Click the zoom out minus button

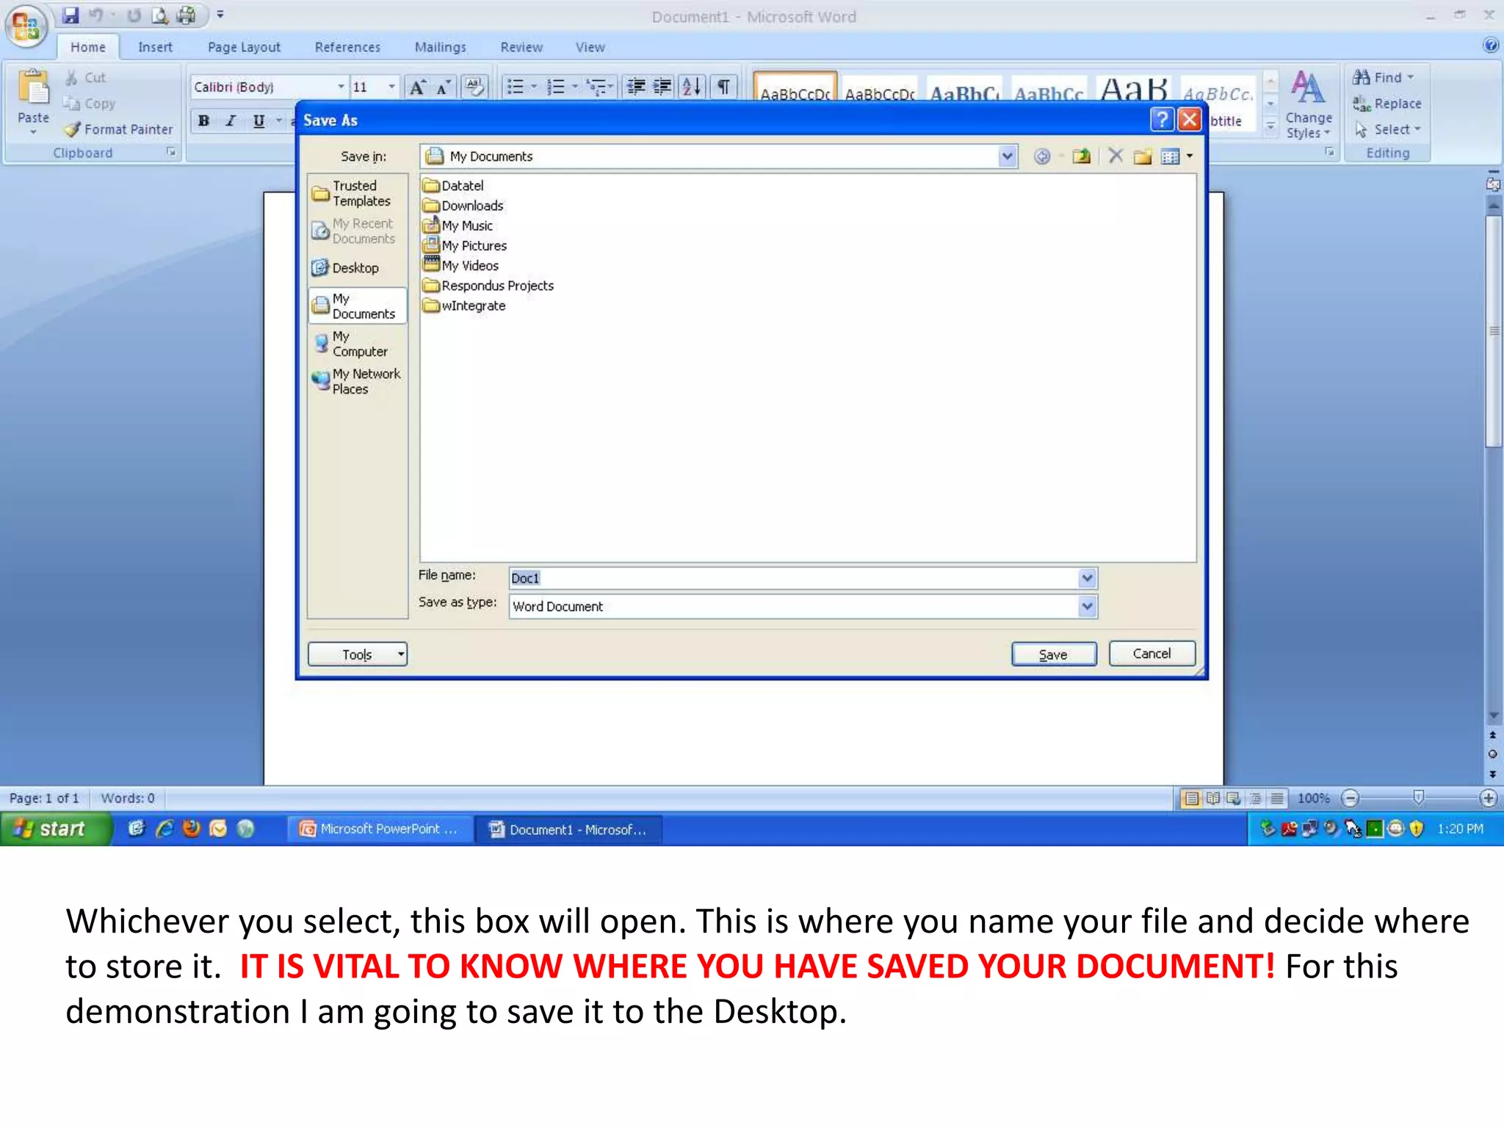[x=1350, y=798]
